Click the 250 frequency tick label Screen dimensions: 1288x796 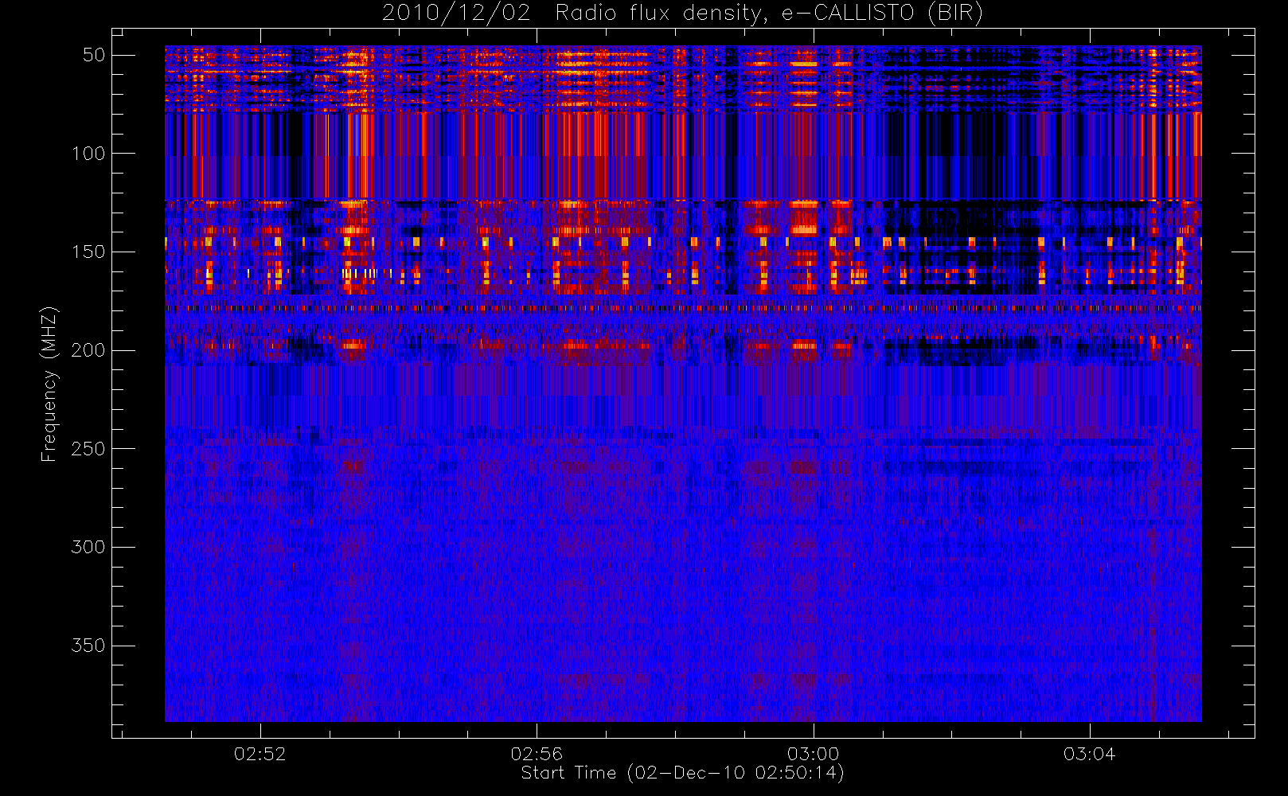[x=88, y=449]
